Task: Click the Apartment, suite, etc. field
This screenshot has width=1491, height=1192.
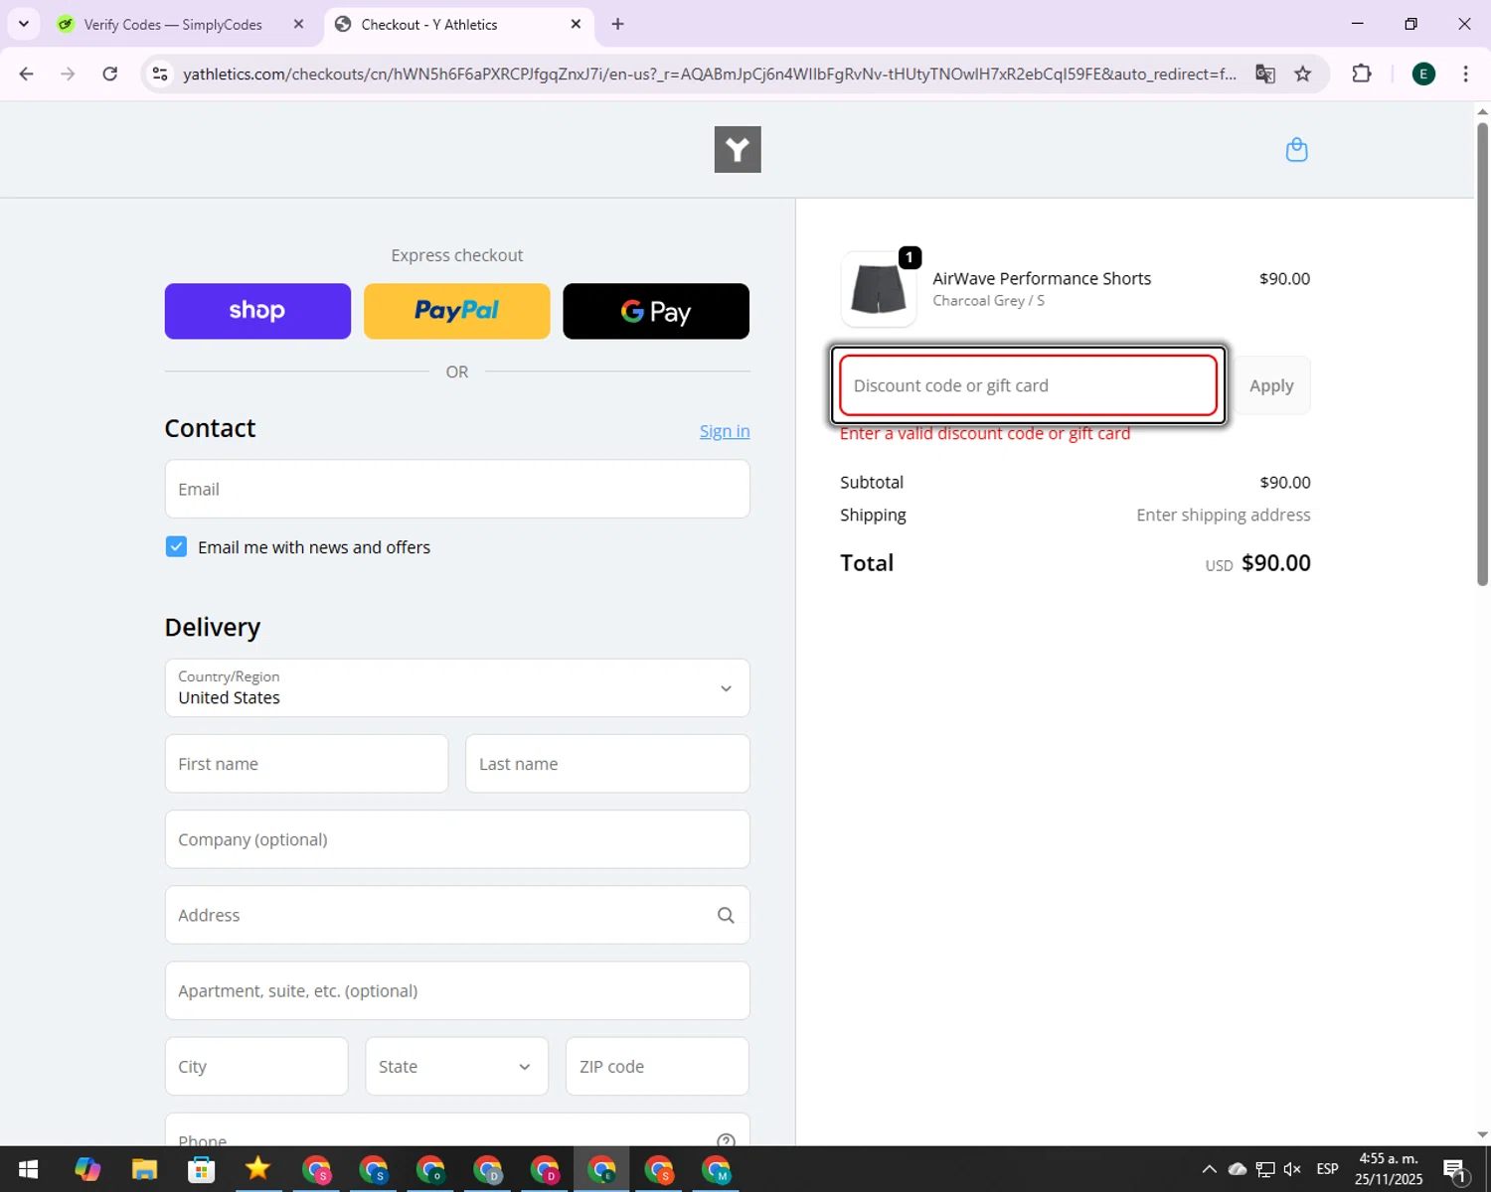Action: point(457,990)
